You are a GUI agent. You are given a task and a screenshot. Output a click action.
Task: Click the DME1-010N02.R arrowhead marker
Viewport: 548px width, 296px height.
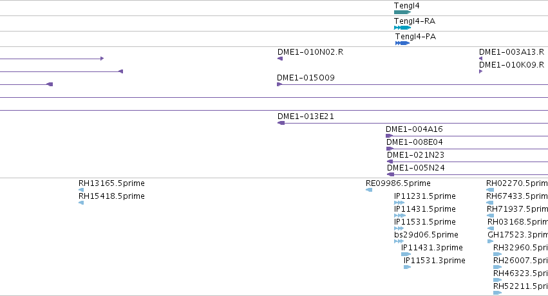(280, 59)
